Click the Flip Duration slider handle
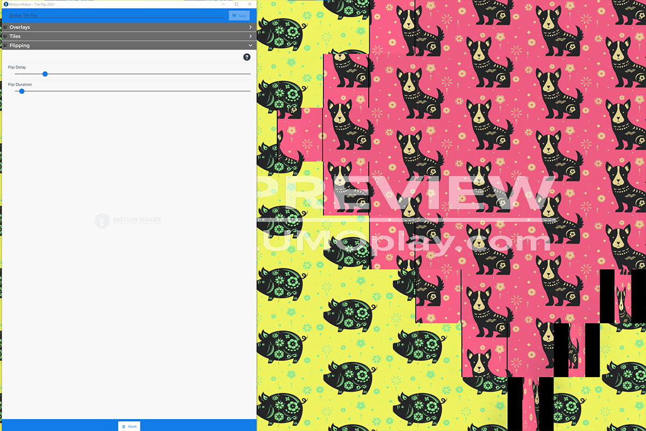646x431 pixels. [x=22, y=91]
